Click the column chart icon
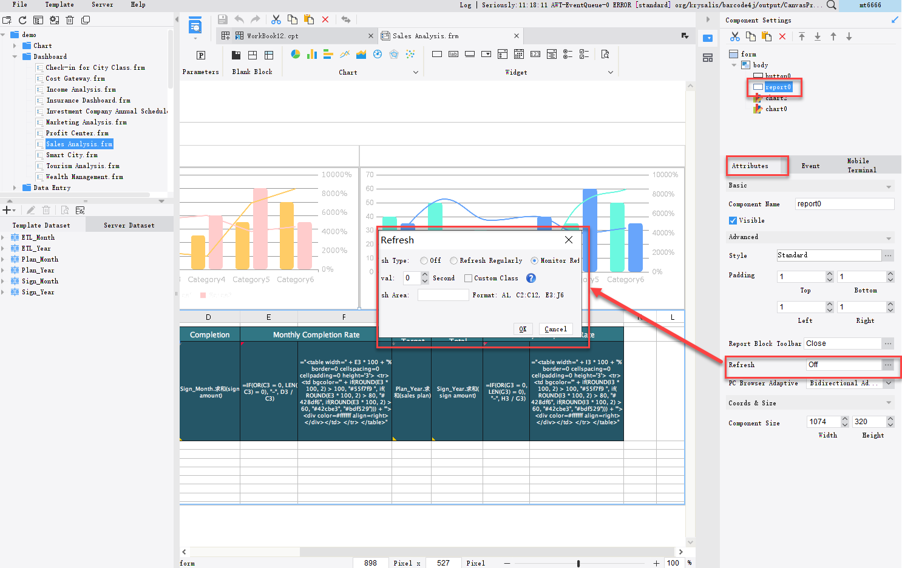This screenshot has height=568, width=902. pyautogui.click(x=312, y=55)
